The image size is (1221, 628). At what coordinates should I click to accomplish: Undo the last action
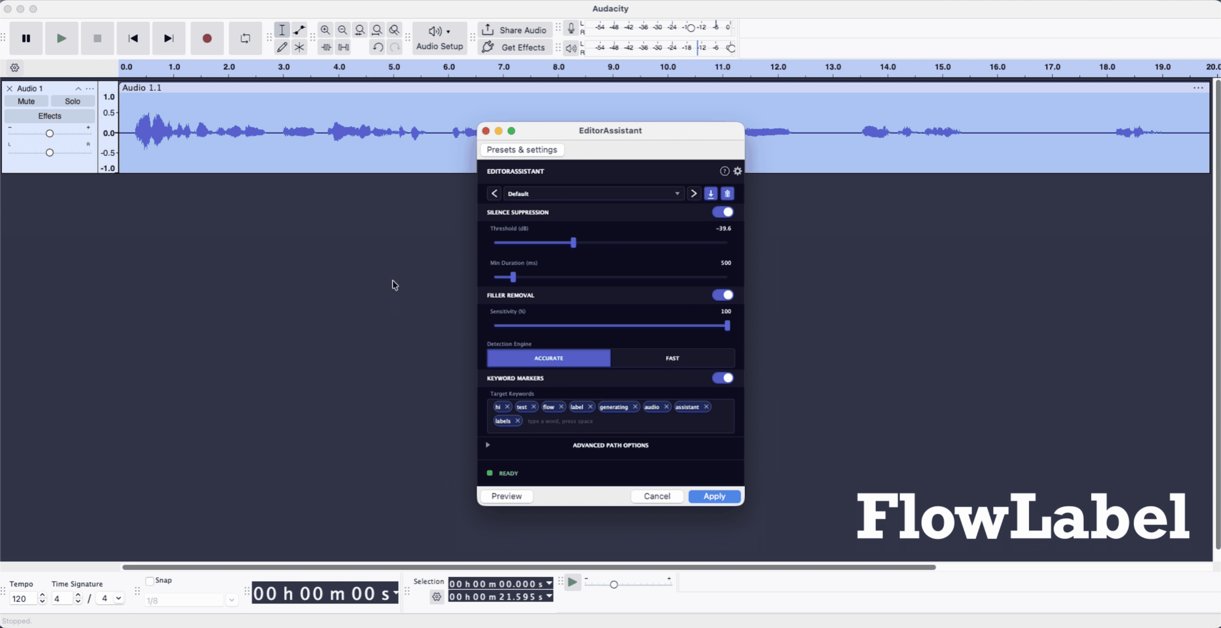tap(377, 47)
